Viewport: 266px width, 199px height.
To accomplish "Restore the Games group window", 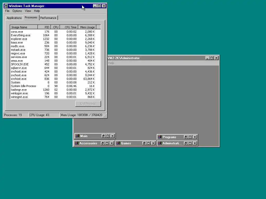I will [x=144, y=143].
